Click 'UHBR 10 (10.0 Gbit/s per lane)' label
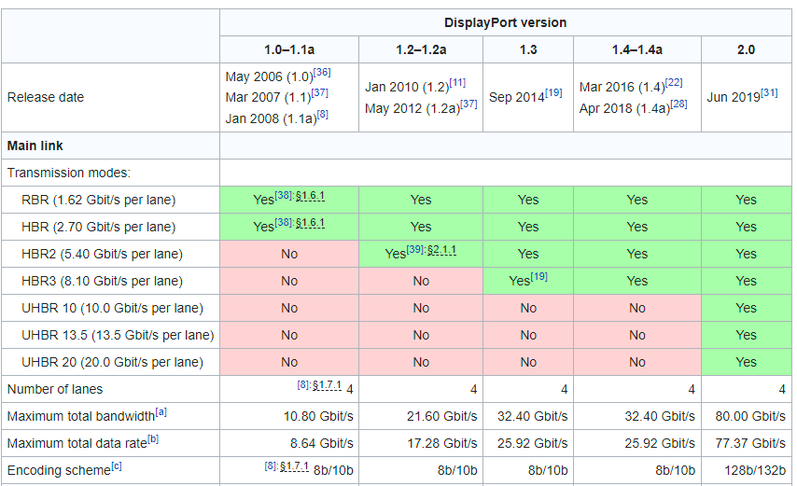 pos(112,308)
